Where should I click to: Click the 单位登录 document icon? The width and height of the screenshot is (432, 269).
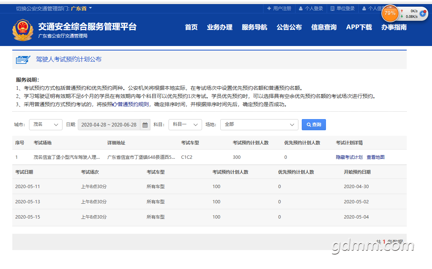pos(332,9)
